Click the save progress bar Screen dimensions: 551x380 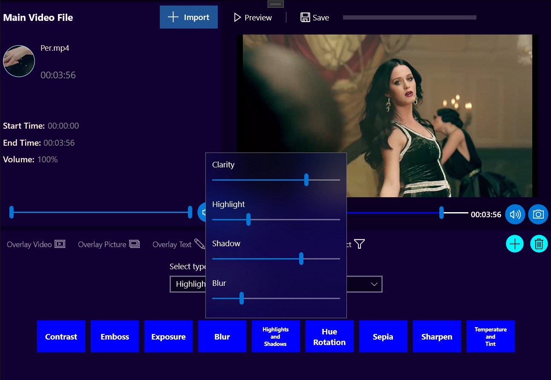pyautogui.click(x=410, y=17)
